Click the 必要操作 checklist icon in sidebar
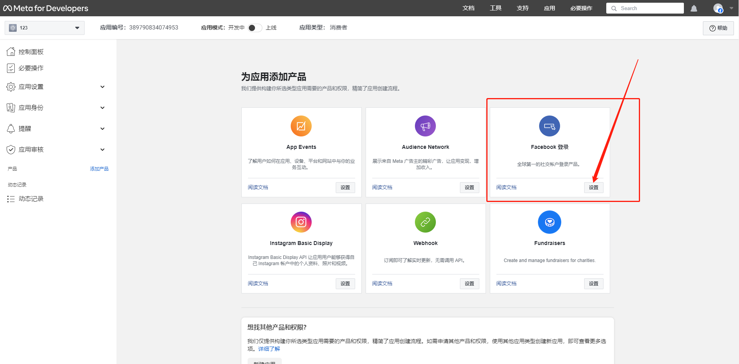The width and height of the screenshot is (739, 364). 11,68
